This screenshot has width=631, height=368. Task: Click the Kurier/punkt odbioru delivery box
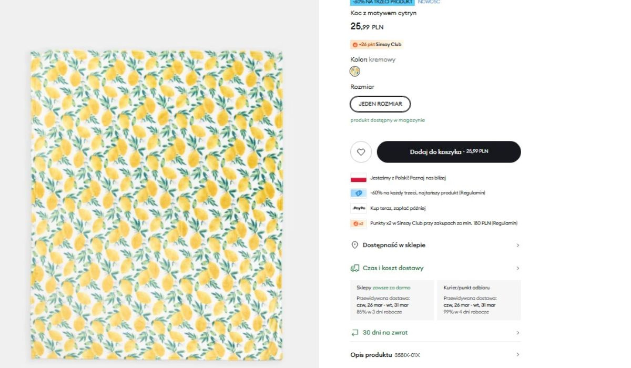coord(479,300)
